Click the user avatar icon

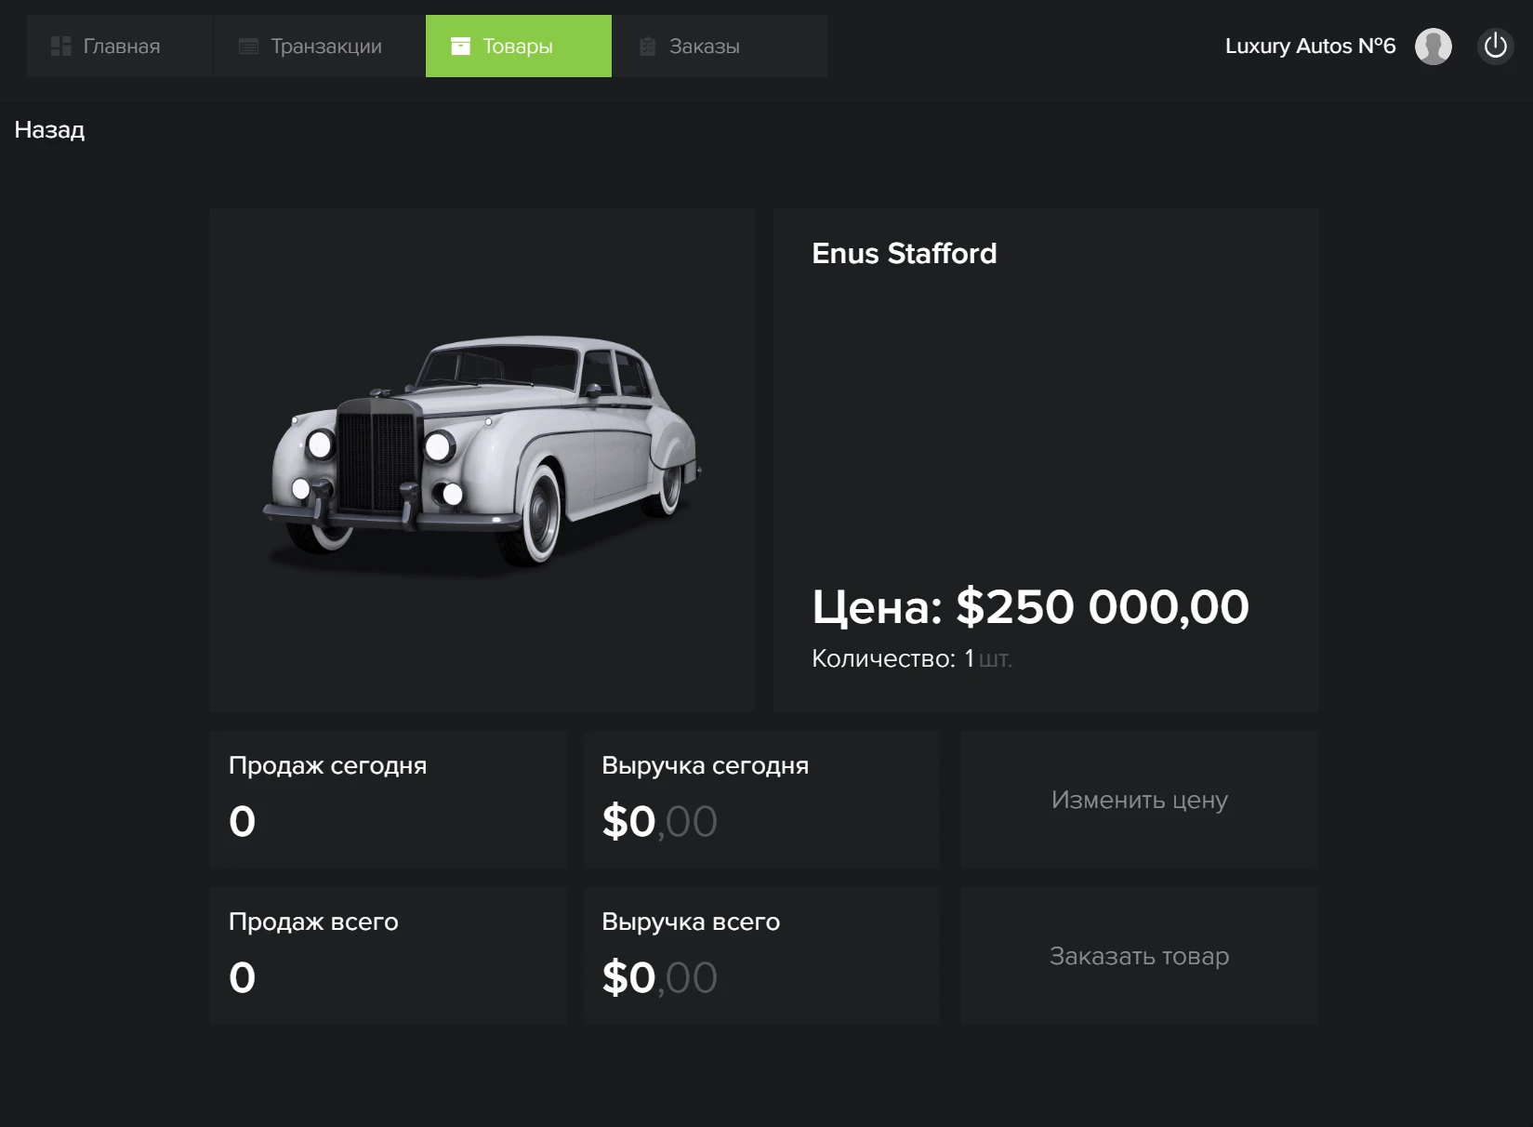click(x=1433, y=46)
